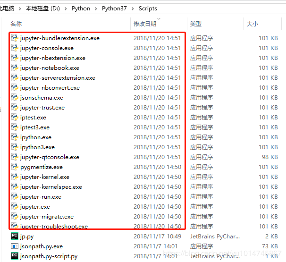This screenshot has height=262, width=286.
Task: Sort files by 类型 column header
Action: click(196, 24)
